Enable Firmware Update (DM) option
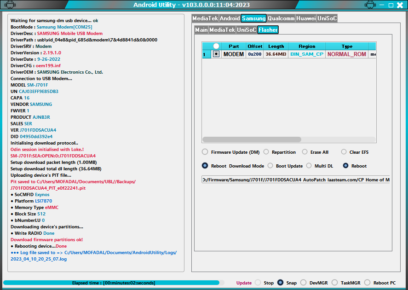 [x=205, y=152]
